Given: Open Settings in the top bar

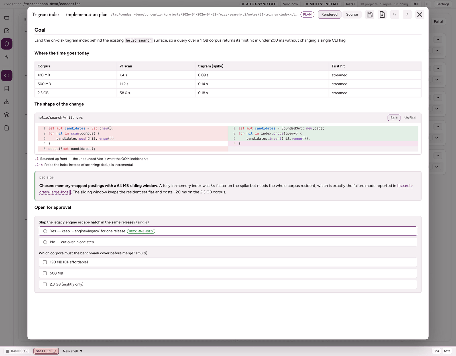Looking at the screenshot, I should (443, 4).
